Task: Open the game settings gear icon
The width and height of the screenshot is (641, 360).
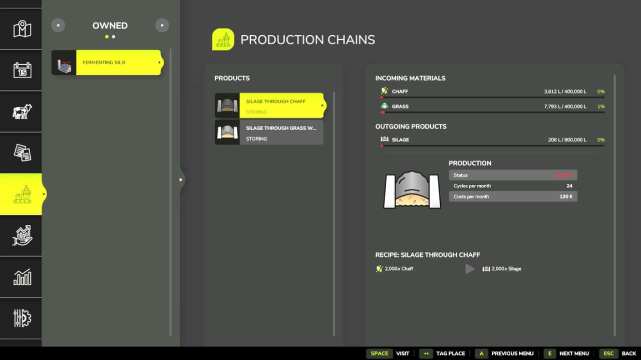Action: (x=22, y=318)
